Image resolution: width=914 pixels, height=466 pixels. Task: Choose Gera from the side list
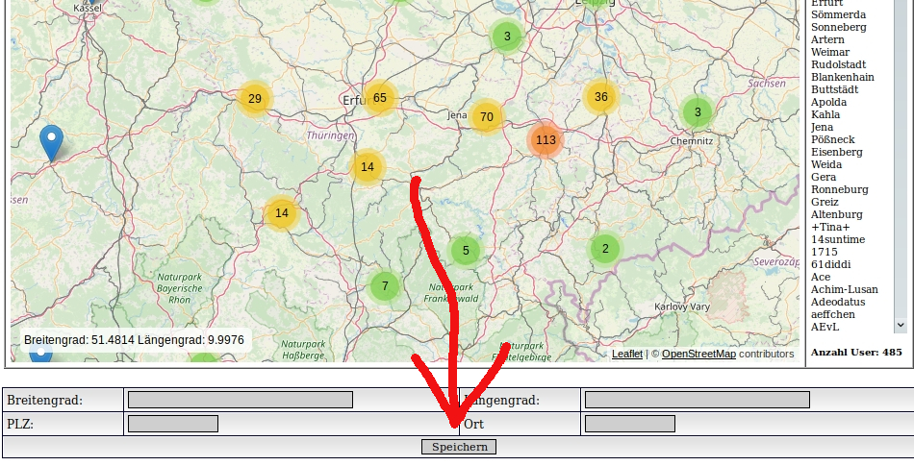click(x=823, y=177)
